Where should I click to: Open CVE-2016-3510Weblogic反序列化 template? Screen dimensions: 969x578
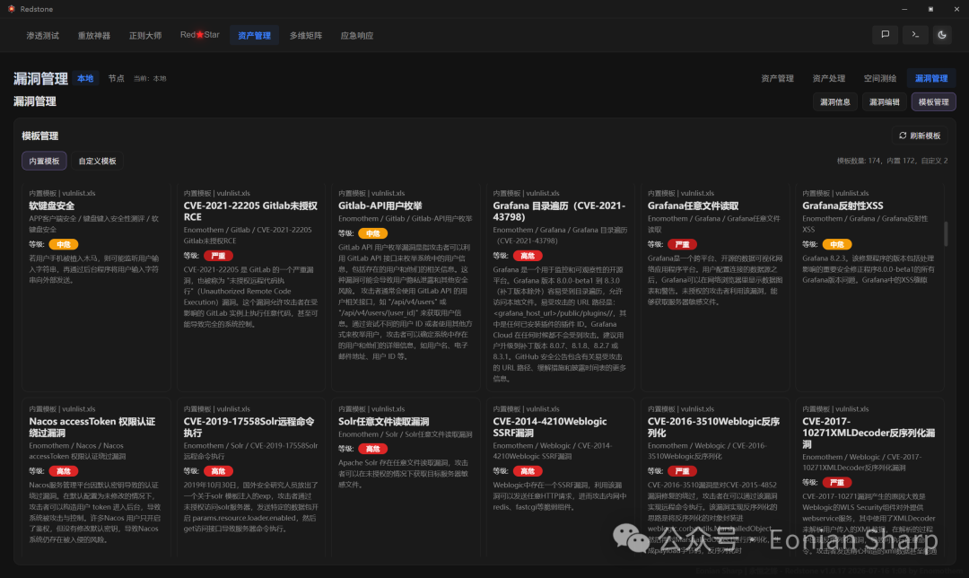click(715, 477)
